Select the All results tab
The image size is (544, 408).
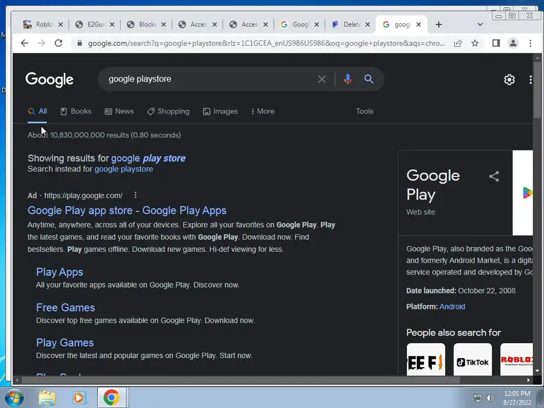tap(37, 112)
